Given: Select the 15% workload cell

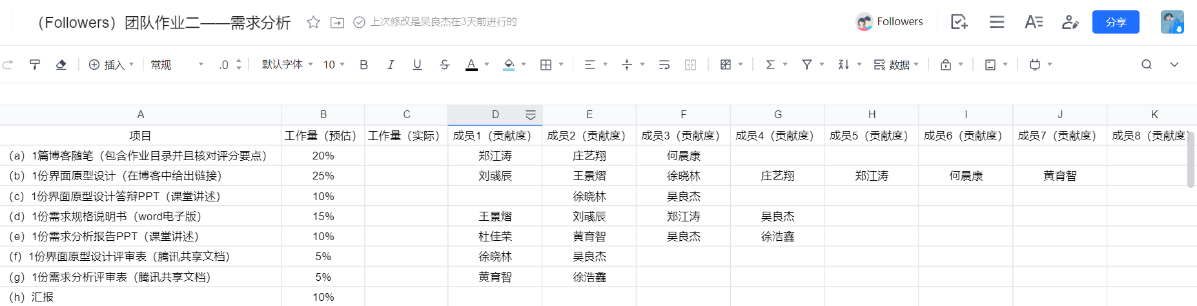Looking at the screenshot, I should click(323, 216).
